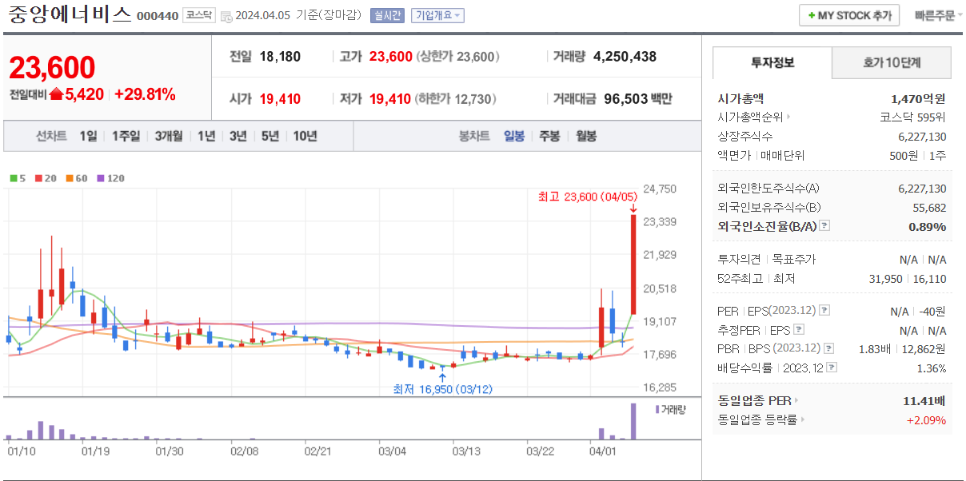Click the tallest purple volume bar

[633, 421]
